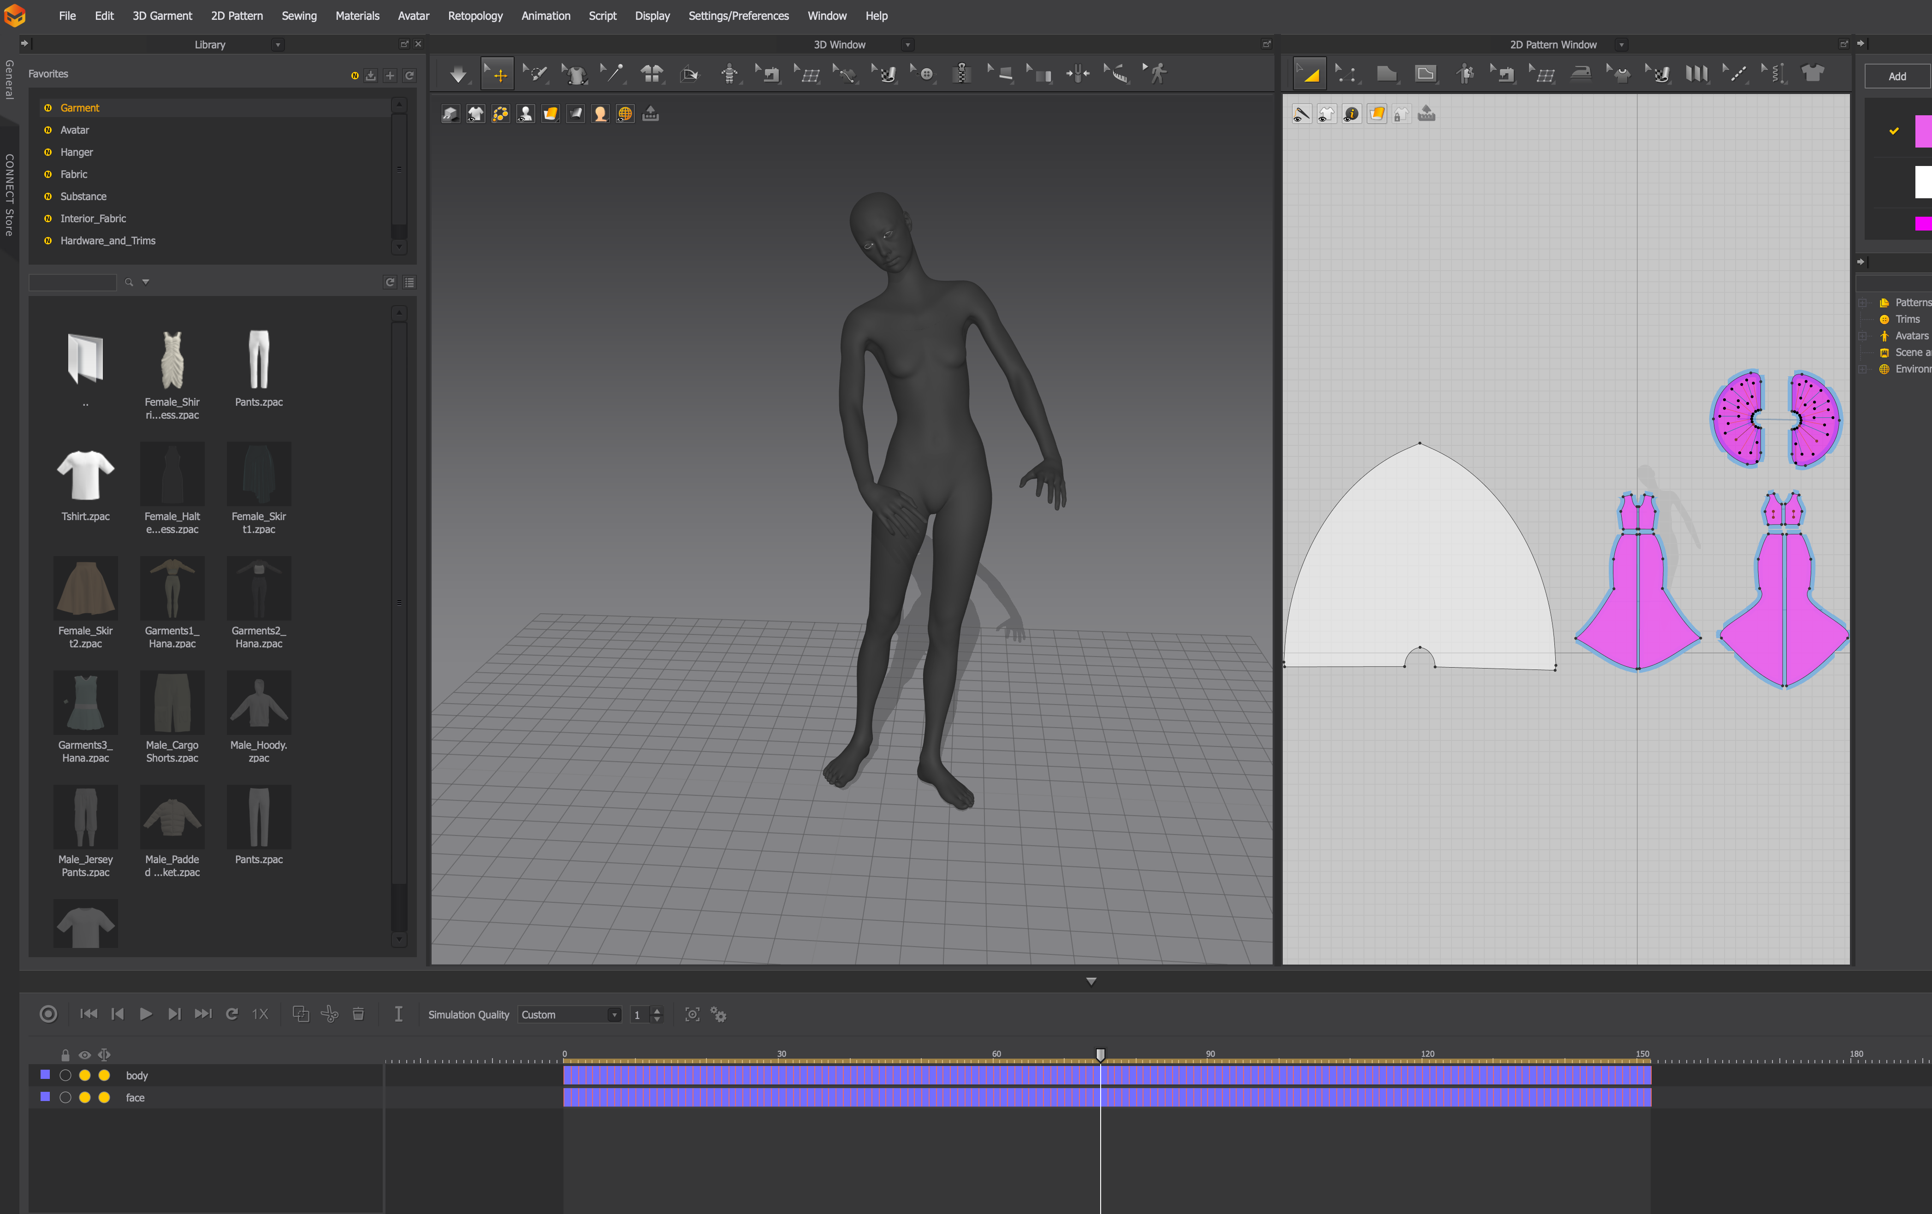Toggle show seamline eye icon in 2D window
The width and height of the screenshot is (1932, 1214).
[1301, 114]
